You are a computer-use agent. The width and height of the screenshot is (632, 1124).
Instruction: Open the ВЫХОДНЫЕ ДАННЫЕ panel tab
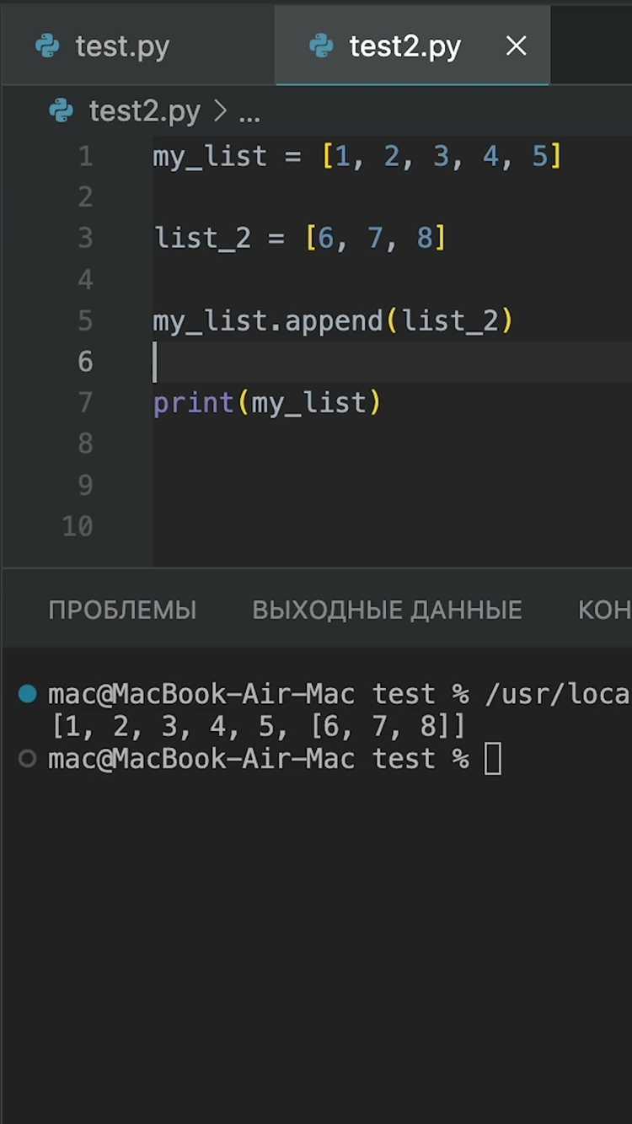[x=388, y=610]
